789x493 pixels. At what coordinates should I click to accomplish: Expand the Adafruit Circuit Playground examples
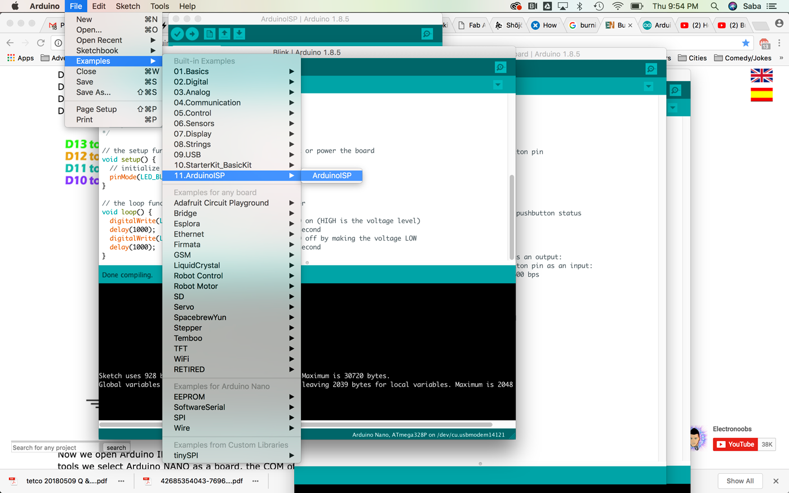click(231, 203)
